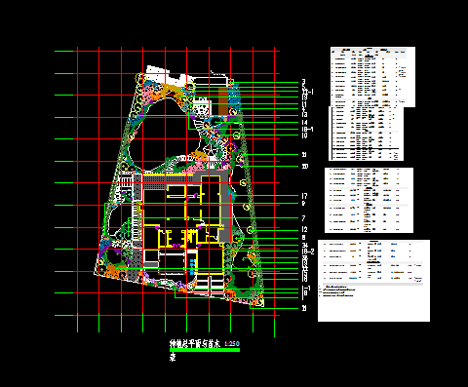Viewport: 468px width, 387px height.
Task: Click the cyan element inside the building
Action: pos(193,267)
